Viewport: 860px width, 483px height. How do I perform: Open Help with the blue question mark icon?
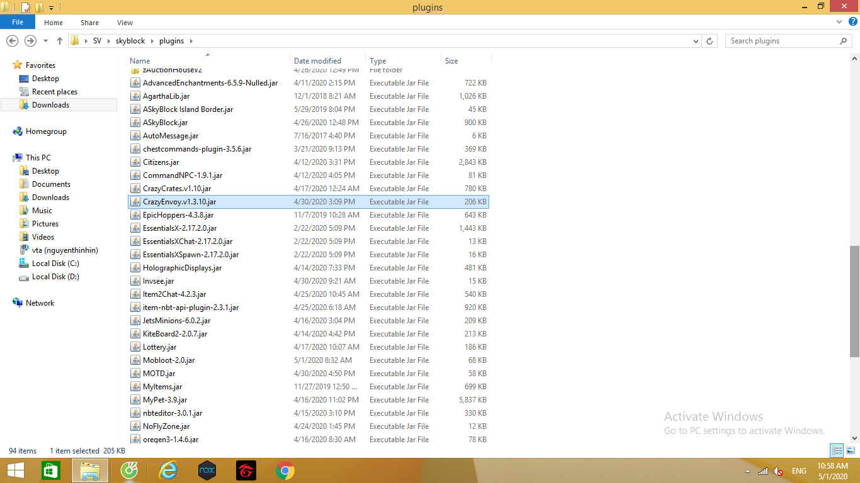click(x=852, y=22)
